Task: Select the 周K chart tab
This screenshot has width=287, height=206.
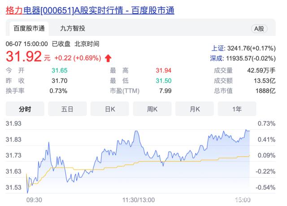Action: coord(152,109)
